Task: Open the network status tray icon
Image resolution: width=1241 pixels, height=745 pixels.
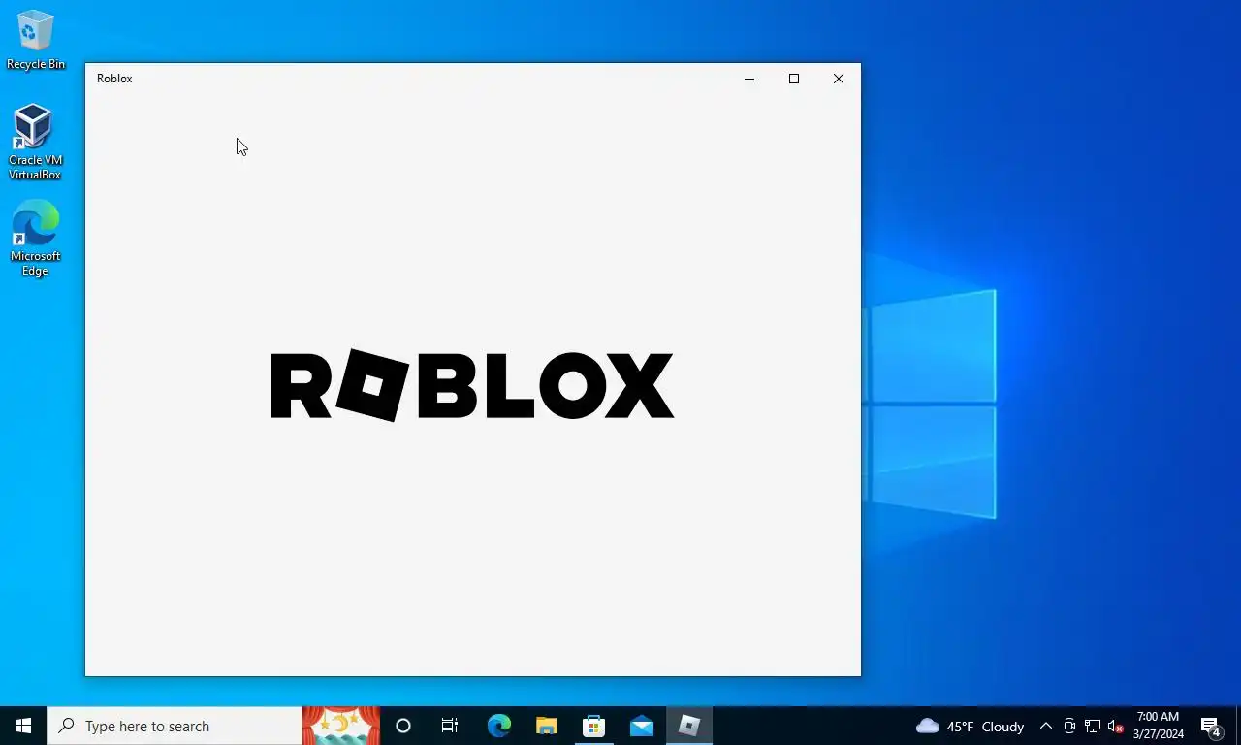Action: [1093, 726]
